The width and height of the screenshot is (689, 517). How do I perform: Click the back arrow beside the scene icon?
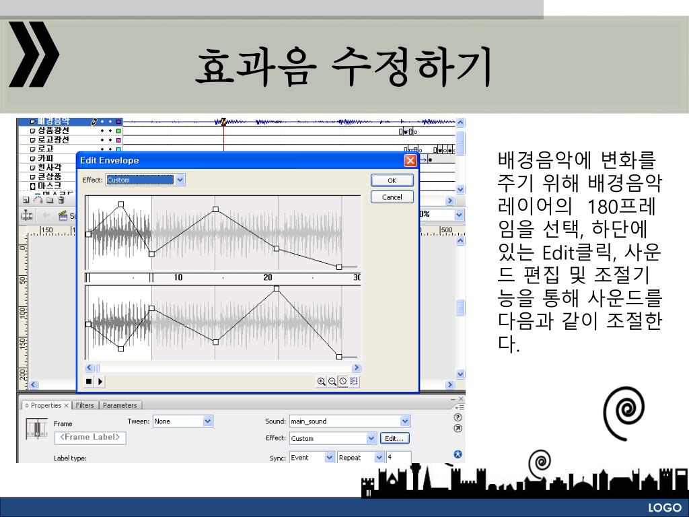click(46, 215)
